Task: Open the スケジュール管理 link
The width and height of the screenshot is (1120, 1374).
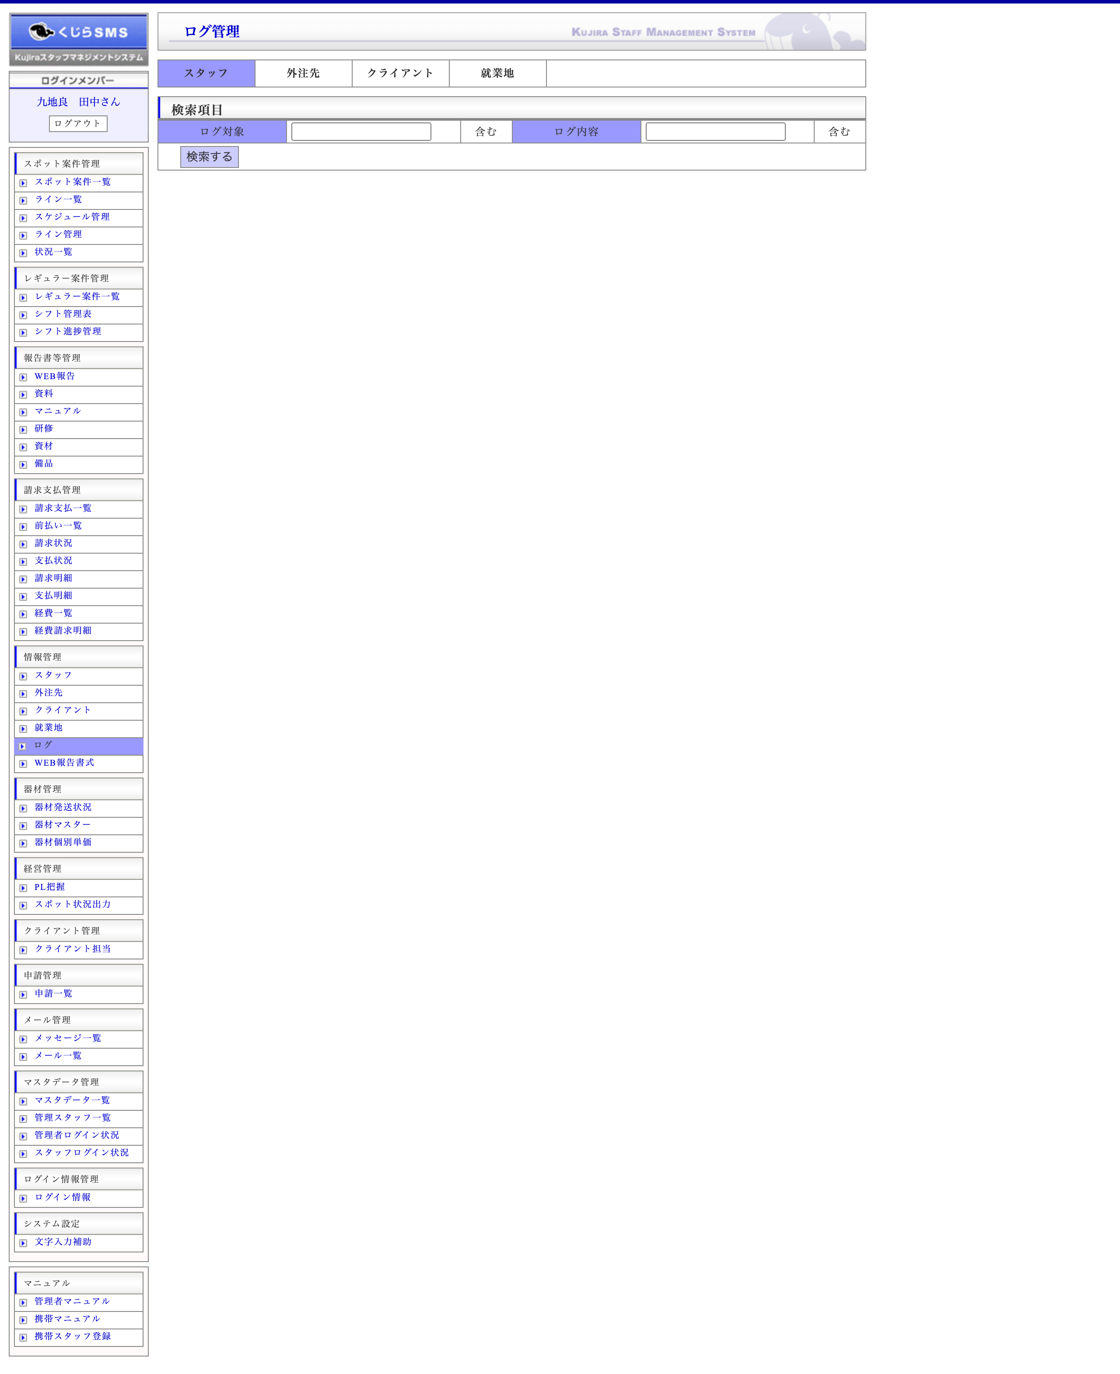Action: click(x=72, y=216)
